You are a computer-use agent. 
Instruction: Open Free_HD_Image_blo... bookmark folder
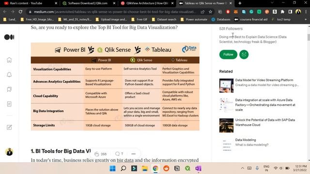coord(37,19)
